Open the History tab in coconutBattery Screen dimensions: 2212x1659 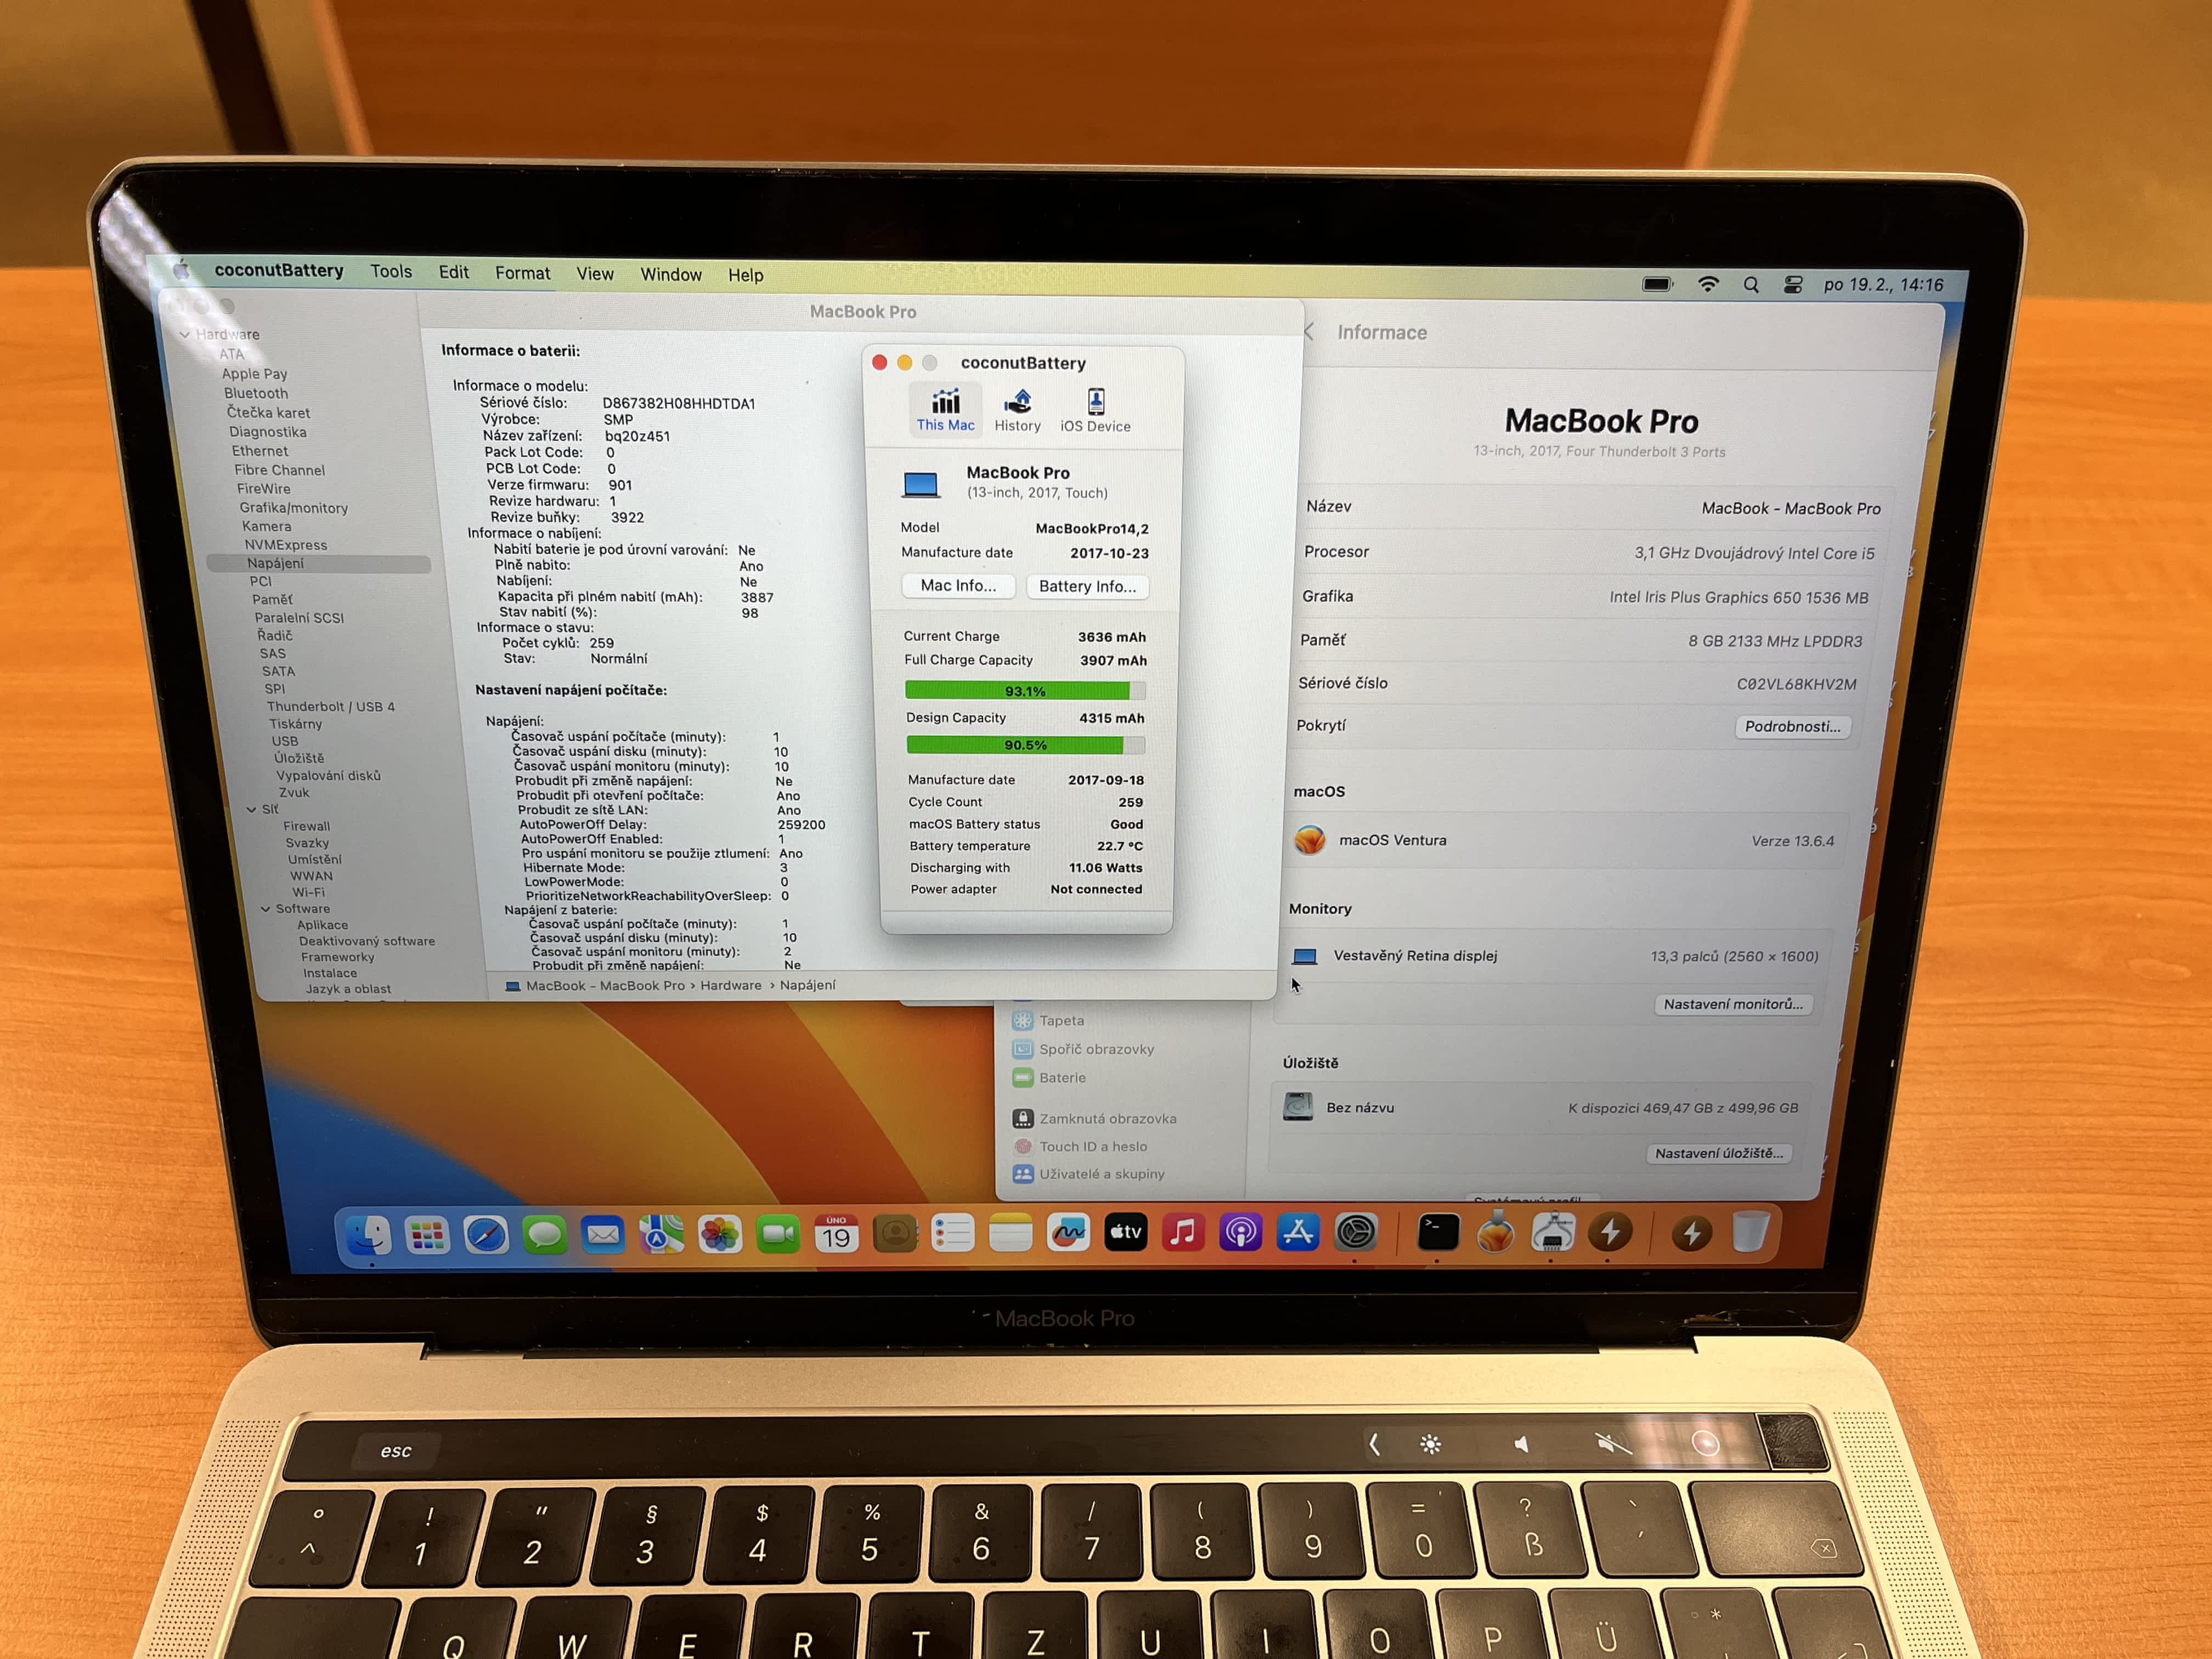[x=1017, y=410]
